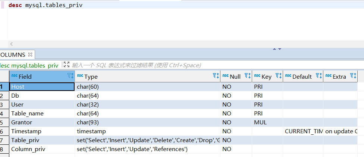This screenshot has width=364, height=157.
Task: Click the panel resize arrows above results
Action: pos(277,49)
